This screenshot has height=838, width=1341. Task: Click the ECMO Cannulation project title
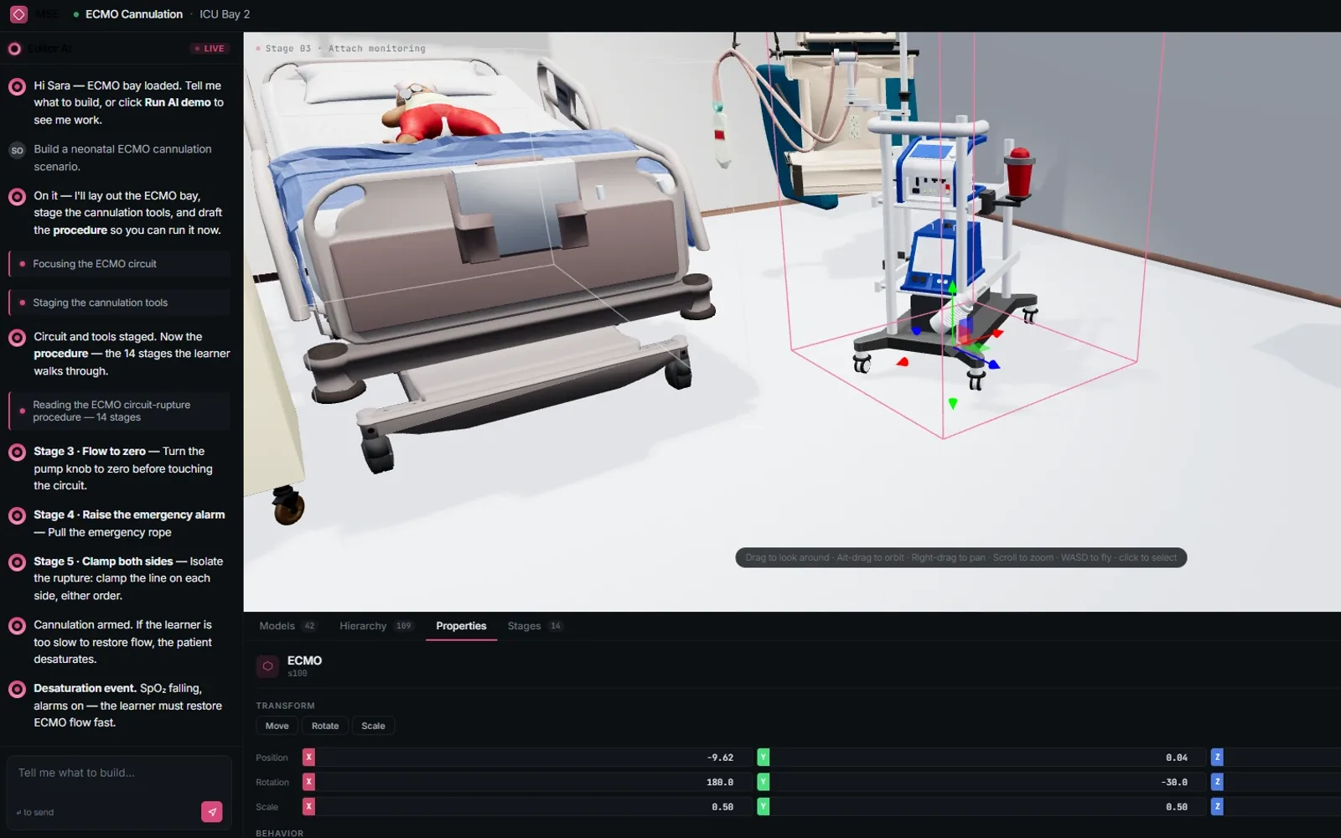[134, 14]
